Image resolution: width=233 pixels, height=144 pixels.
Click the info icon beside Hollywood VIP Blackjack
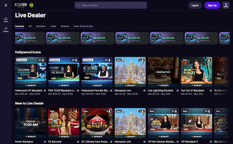click(45, 91)
